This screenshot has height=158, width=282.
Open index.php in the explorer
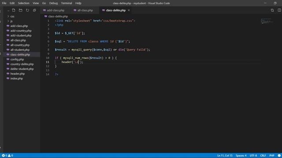coord(17,79)
